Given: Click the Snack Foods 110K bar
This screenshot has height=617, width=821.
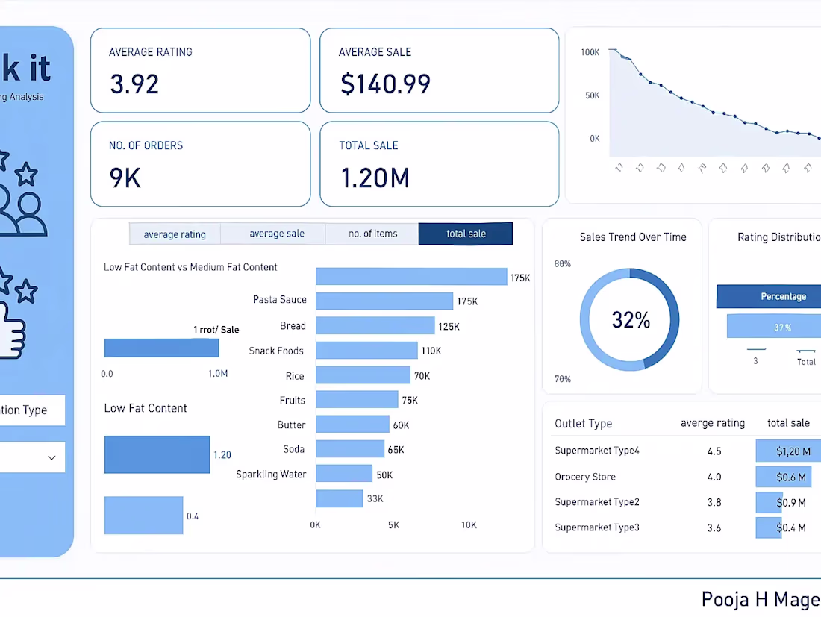Looking at the screenshot, I should 366,350.
